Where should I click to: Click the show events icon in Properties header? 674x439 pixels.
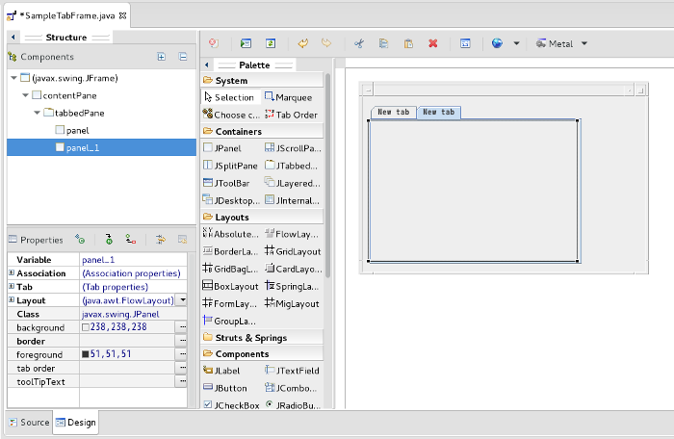coord(80,239)
